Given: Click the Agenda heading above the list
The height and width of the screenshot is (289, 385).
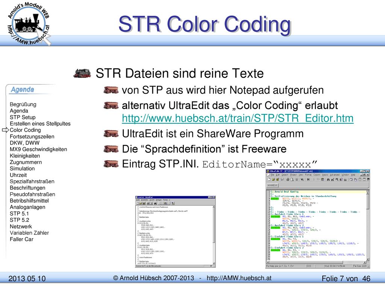Looking at the screenshot, I should 22,90.
